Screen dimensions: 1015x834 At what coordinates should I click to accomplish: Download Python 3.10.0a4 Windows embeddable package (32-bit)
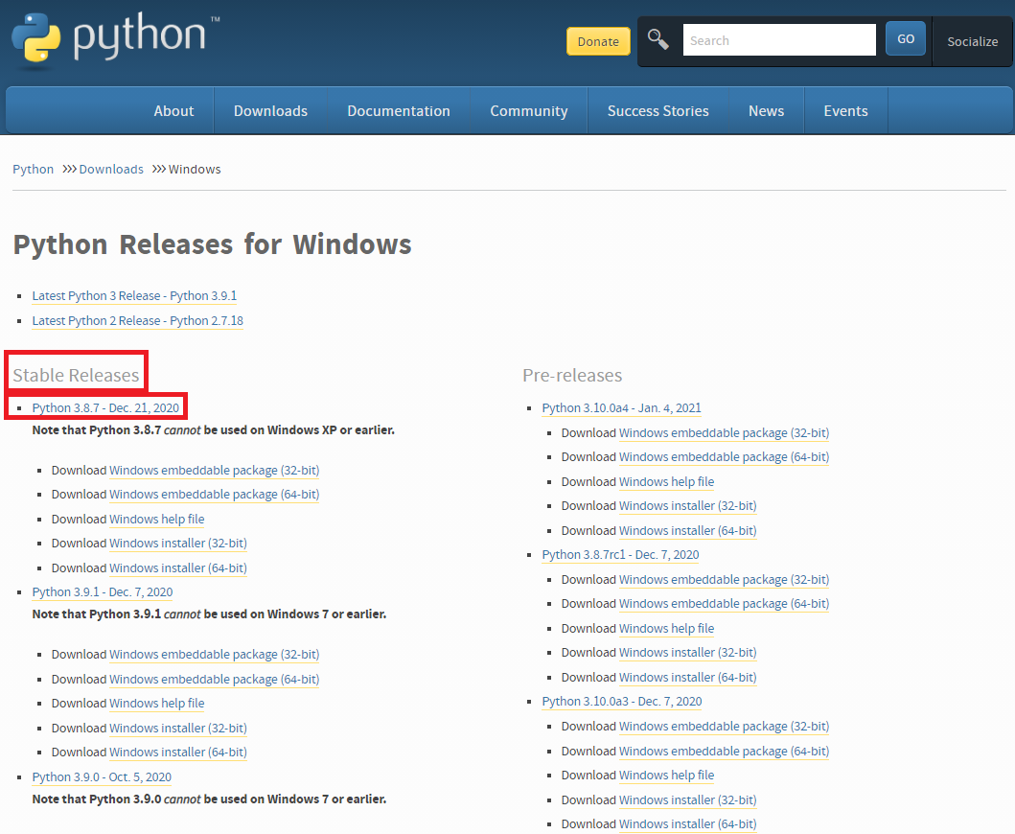click(724, 432)
